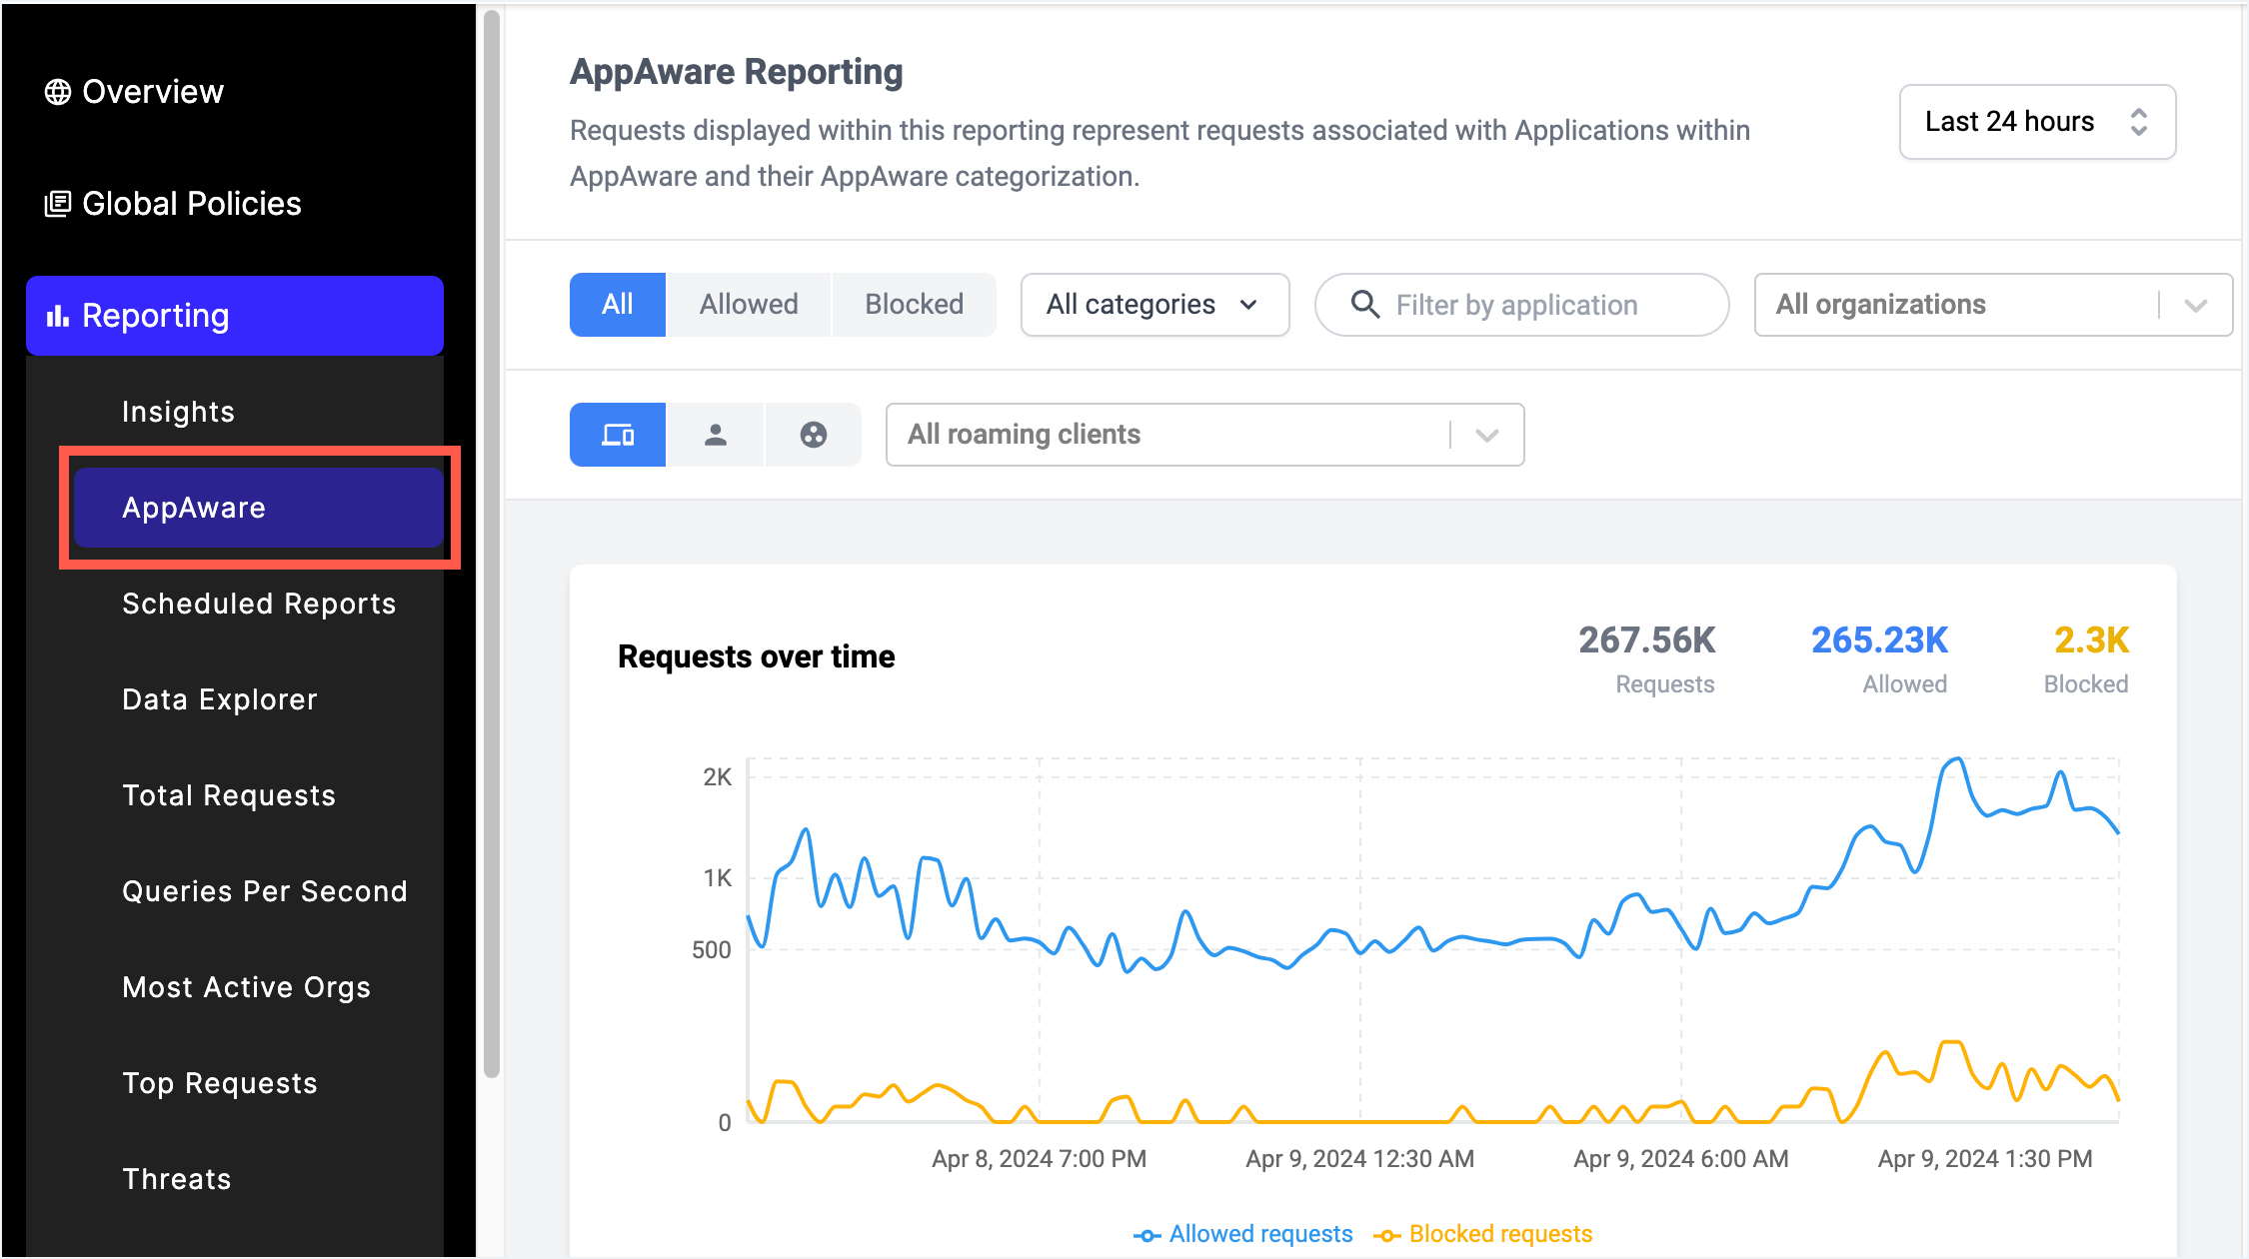This screenshot has width=2249, height=1259.
Task: Toggle Blocked requests in the chart legend
Action: click(x=1482, y=1233)
